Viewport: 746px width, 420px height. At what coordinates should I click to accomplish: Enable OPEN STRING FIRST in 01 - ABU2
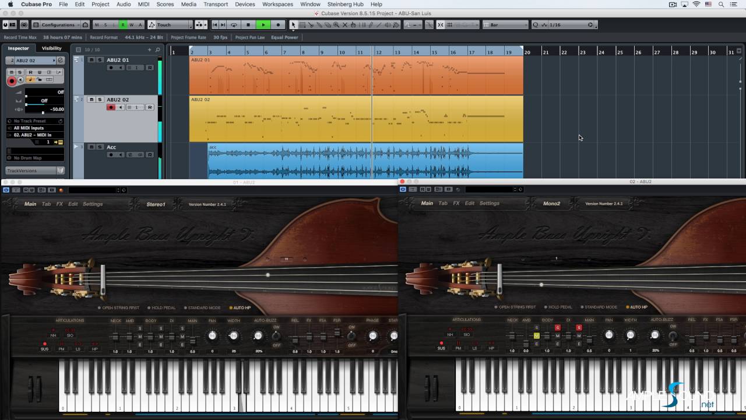(x=119, y=307)
